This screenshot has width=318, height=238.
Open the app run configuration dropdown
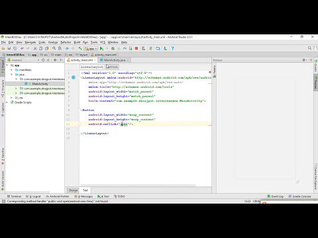(x=91, y=48)
